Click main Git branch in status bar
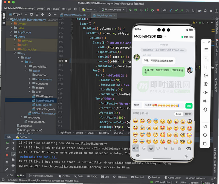Image resolution: width=219 pixels, height=184 pixels. [206, 183]
